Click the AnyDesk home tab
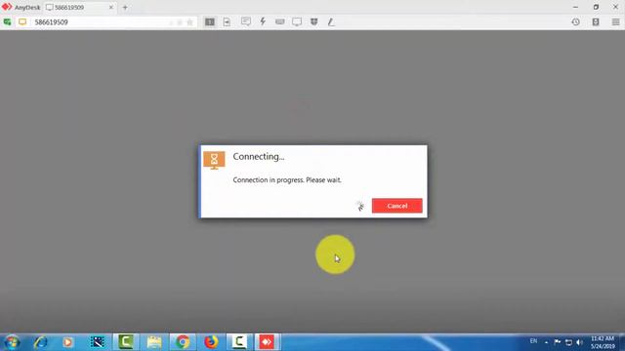625x351 pixels. click(x=21, y=7)
